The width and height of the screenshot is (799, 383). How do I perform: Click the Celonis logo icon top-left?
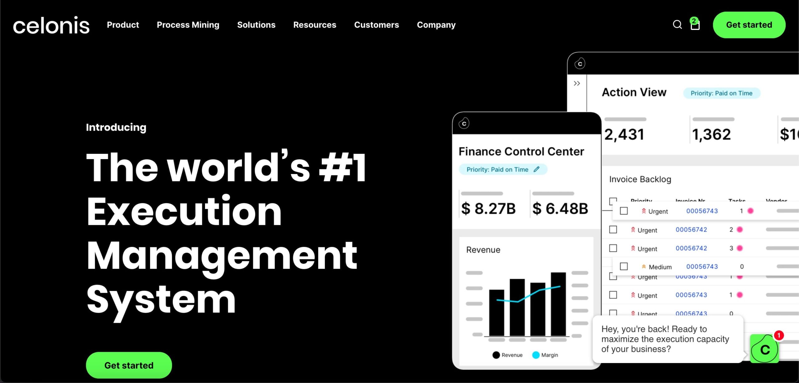click(51, 24)
